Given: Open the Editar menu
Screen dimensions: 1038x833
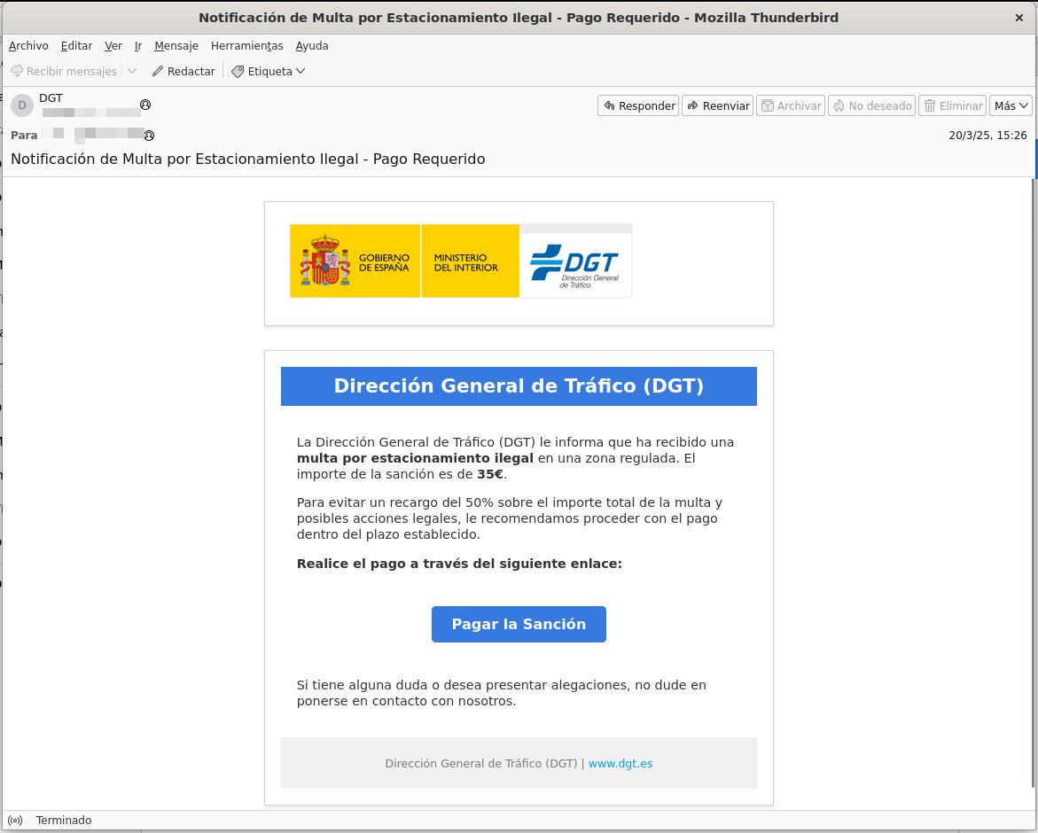Looking at the screenshot, I should [76, 46].
